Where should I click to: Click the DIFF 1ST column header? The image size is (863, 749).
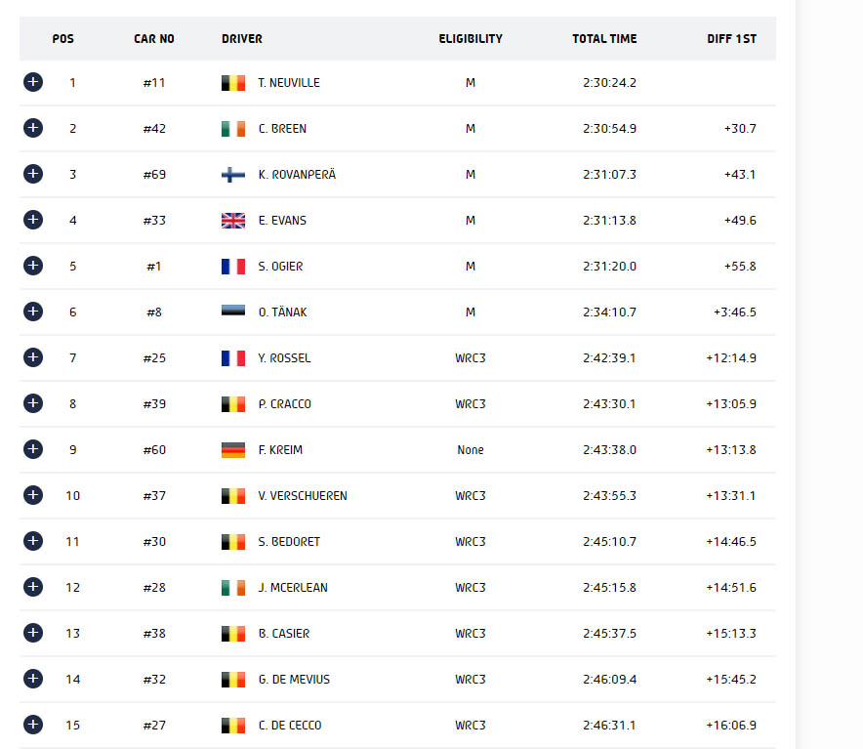click(x=731, y=38)
